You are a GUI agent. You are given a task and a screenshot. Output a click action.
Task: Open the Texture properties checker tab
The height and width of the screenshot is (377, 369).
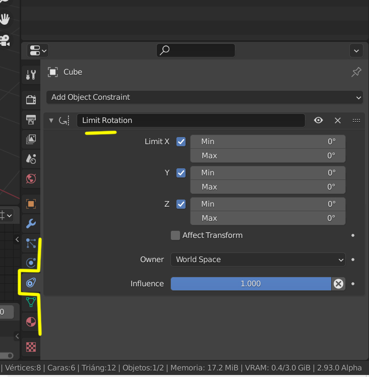[31, 347]
